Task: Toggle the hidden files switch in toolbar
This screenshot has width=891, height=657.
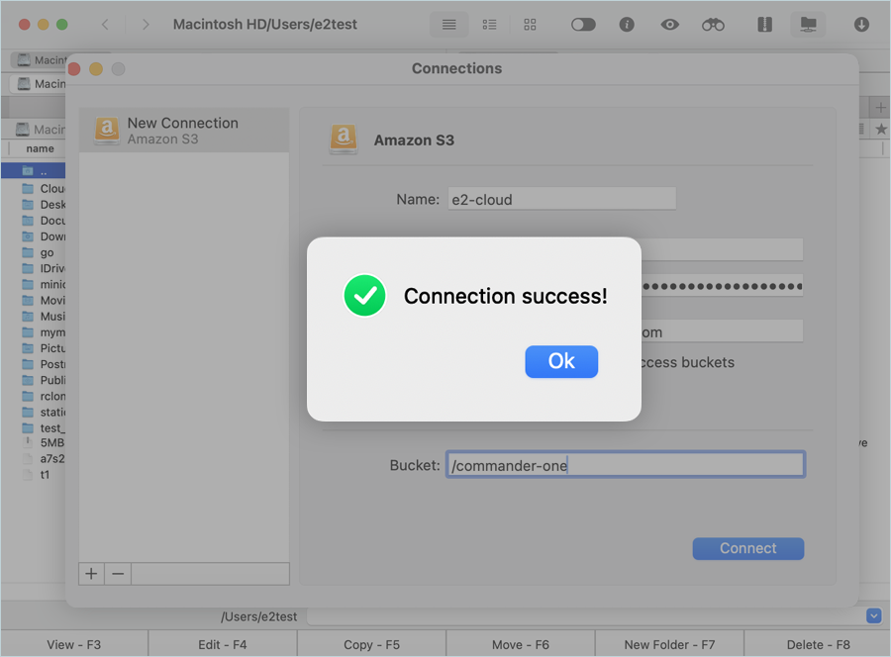Action: [583, 25]
